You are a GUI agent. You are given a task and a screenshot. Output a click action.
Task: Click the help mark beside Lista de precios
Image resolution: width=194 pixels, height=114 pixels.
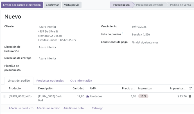(122, 33)
